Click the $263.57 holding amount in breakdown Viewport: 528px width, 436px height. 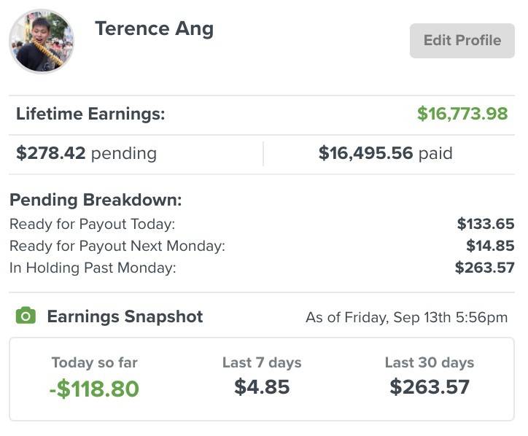tap(484, 268)
